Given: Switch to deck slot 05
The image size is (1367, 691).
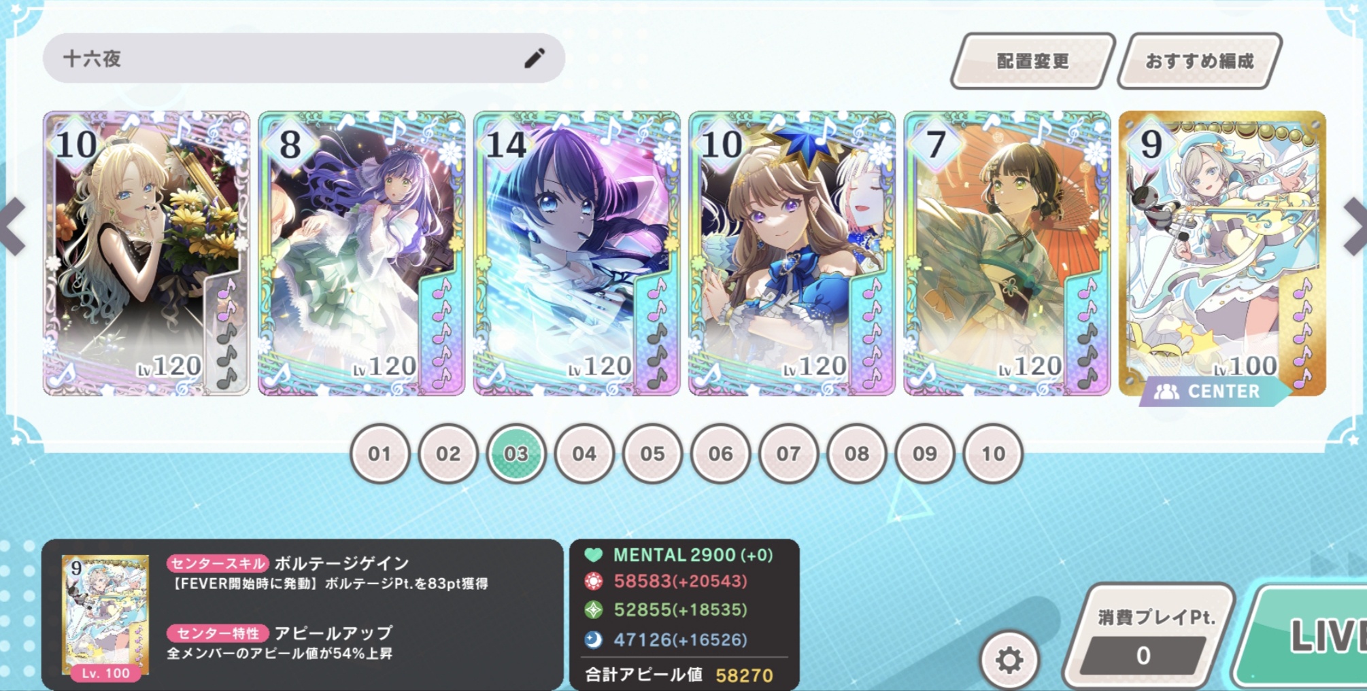Looking at the screenshot, I should [652, 453].
